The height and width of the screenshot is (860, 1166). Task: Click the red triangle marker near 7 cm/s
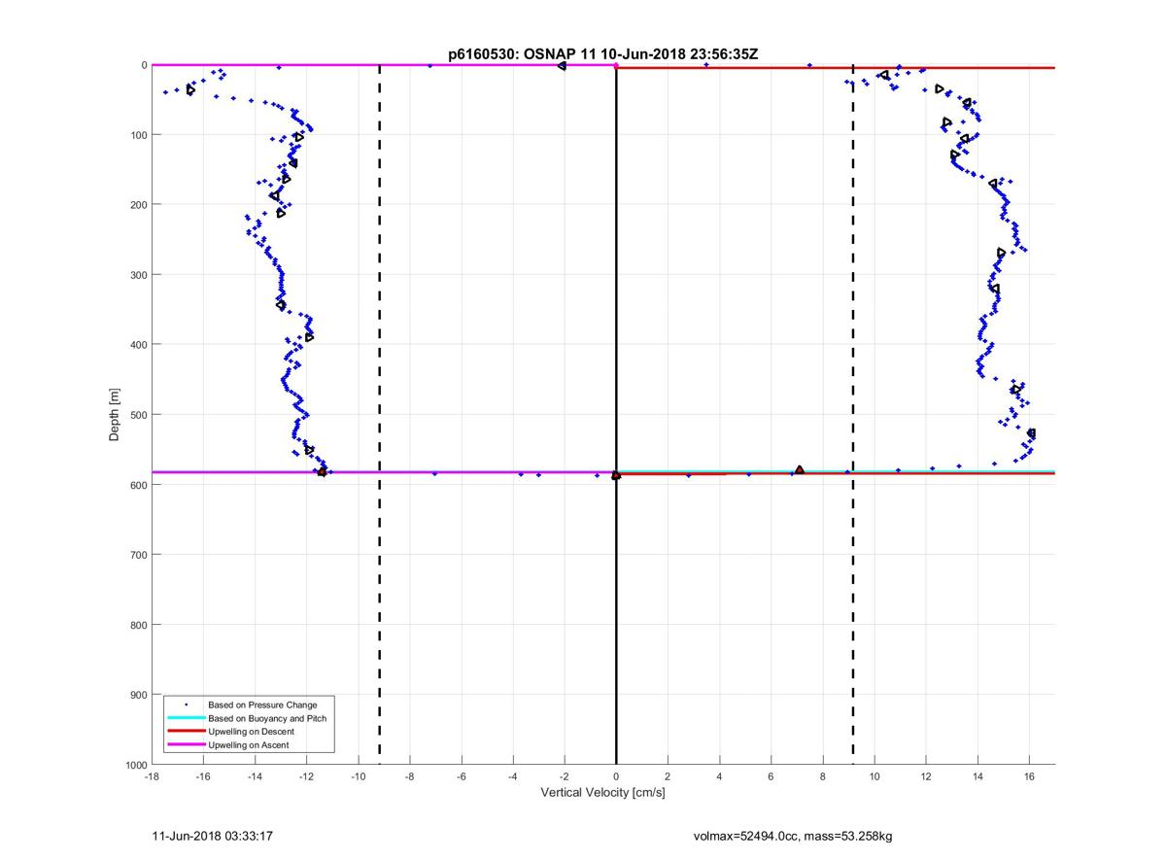pos(800,470)
